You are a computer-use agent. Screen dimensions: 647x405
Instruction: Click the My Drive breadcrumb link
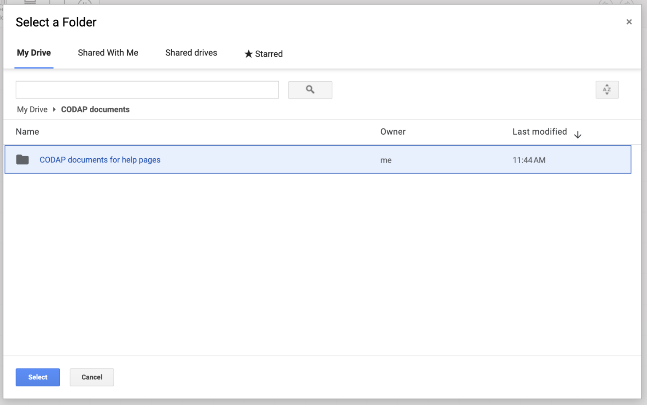click(32, 109)
